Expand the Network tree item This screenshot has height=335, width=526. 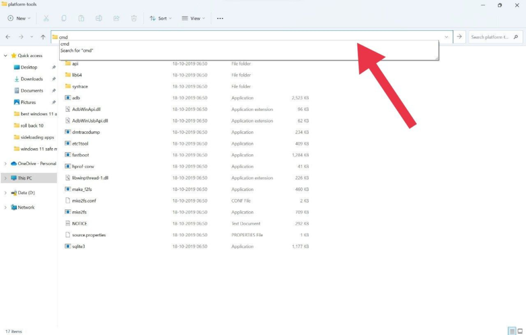pyautogui.click(x=4, y=207)
